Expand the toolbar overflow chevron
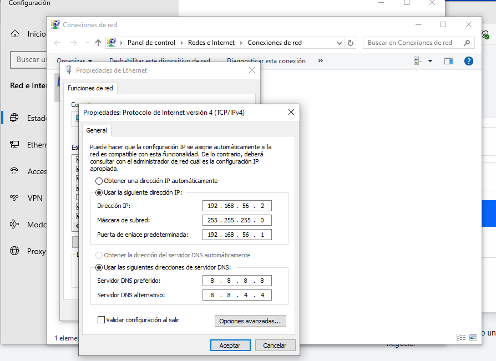 (320, 61)
